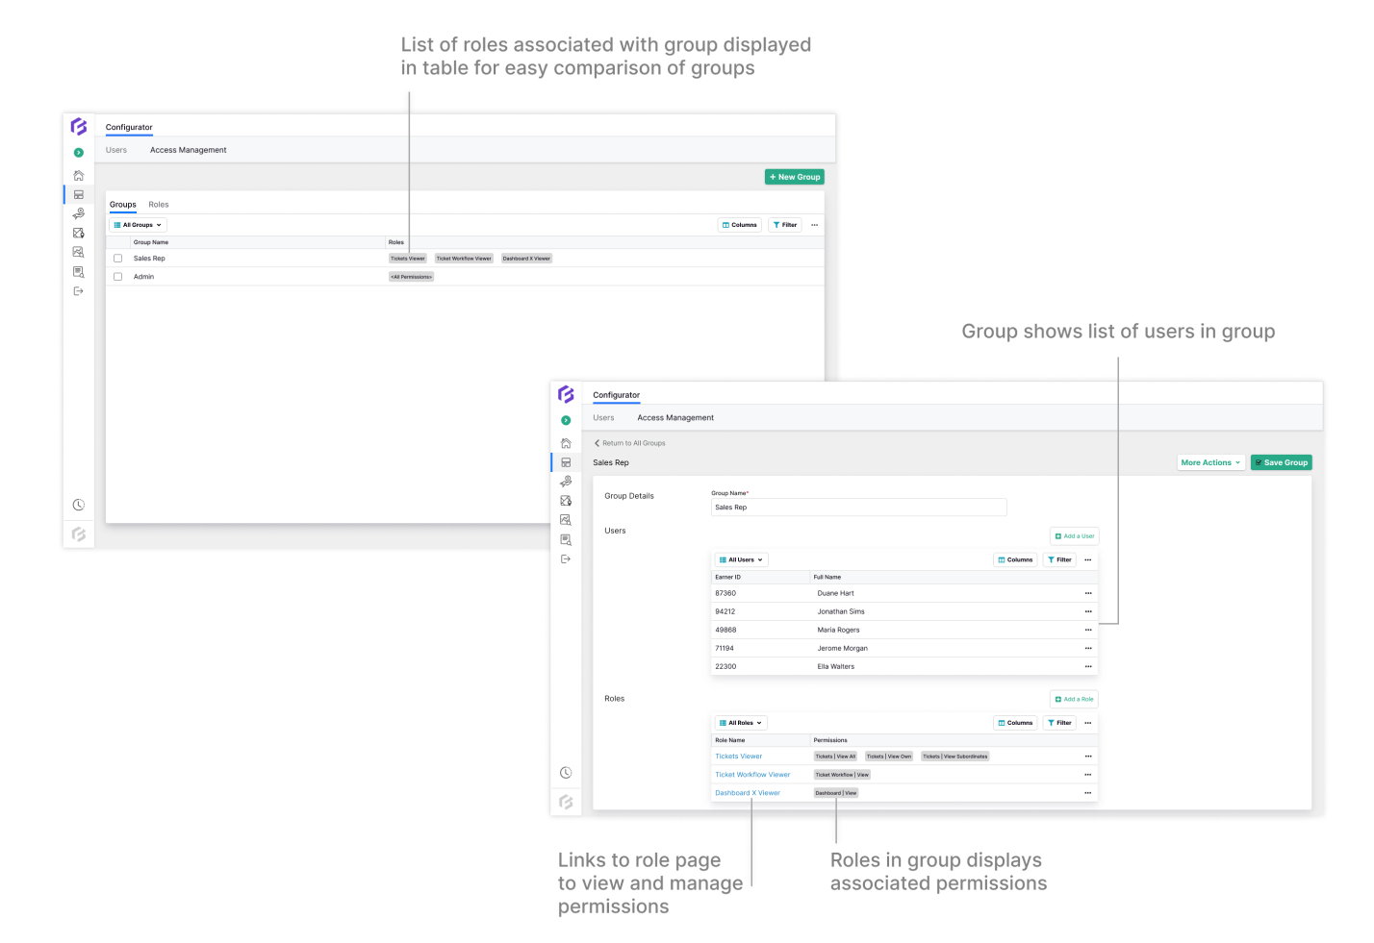Screen dimensions: 1374x943
Task: Click logout icon in Sales Rep window sidebar
Action: pyautogui.click(x=566, y=558)
